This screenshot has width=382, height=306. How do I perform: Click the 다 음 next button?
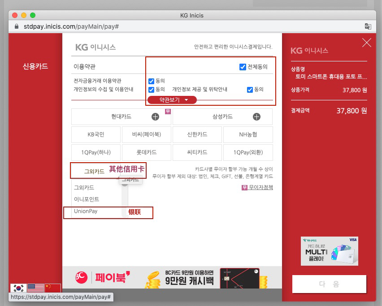(x=329, y=284)
